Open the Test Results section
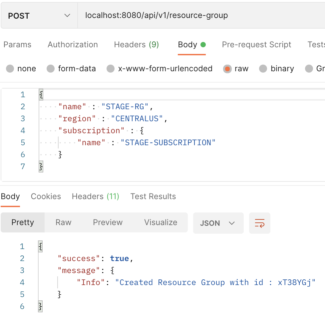Viewport: 325px width, 315px height. [x=153, y=196]
